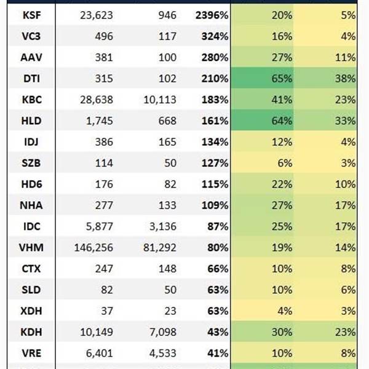
Task: Click the HD6 value 176
Action: [x=104, y=184]
